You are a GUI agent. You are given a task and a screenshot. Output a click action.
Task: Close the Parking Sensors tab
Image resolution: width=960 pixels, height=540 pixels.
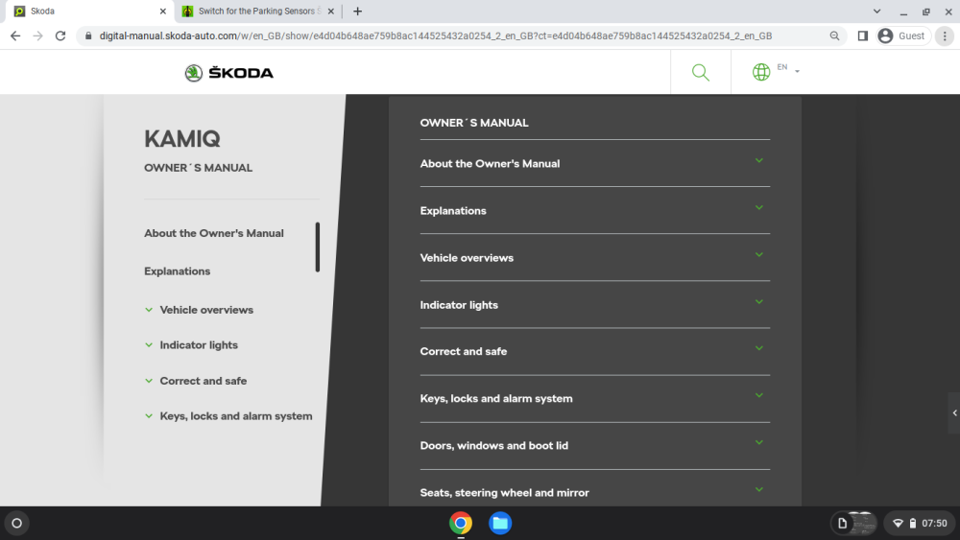[x=330, y=11]
